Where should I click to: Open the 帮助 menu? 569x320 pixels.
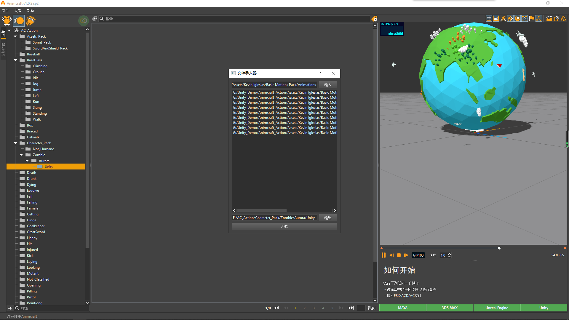[30, 10]
